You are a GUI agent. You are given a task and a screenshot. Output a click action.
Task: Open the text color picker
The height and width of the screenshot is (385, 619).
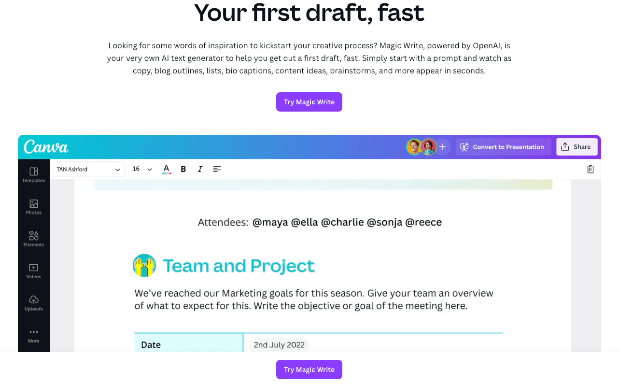pos(166,169)
